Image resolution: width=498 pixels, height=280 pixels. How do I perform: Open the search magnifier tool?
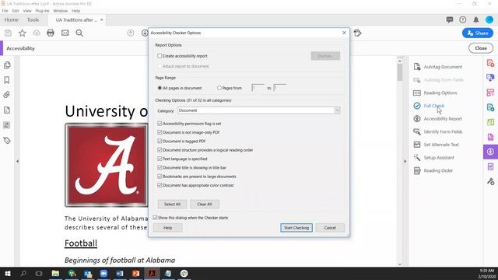click(79, 33)
